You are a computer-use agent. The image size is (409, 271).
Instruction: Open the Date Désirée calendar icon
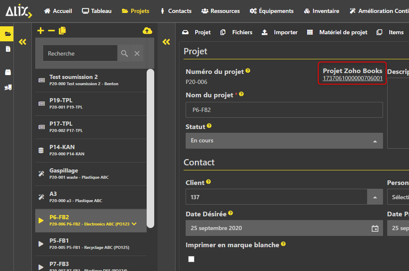click(375, 228)
